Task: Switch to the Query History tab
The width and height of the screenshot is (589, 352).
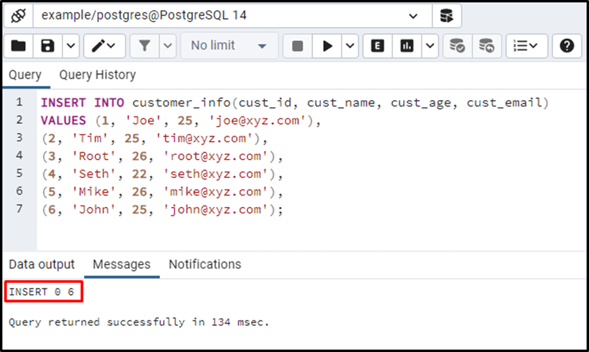Action: [97, 74]
